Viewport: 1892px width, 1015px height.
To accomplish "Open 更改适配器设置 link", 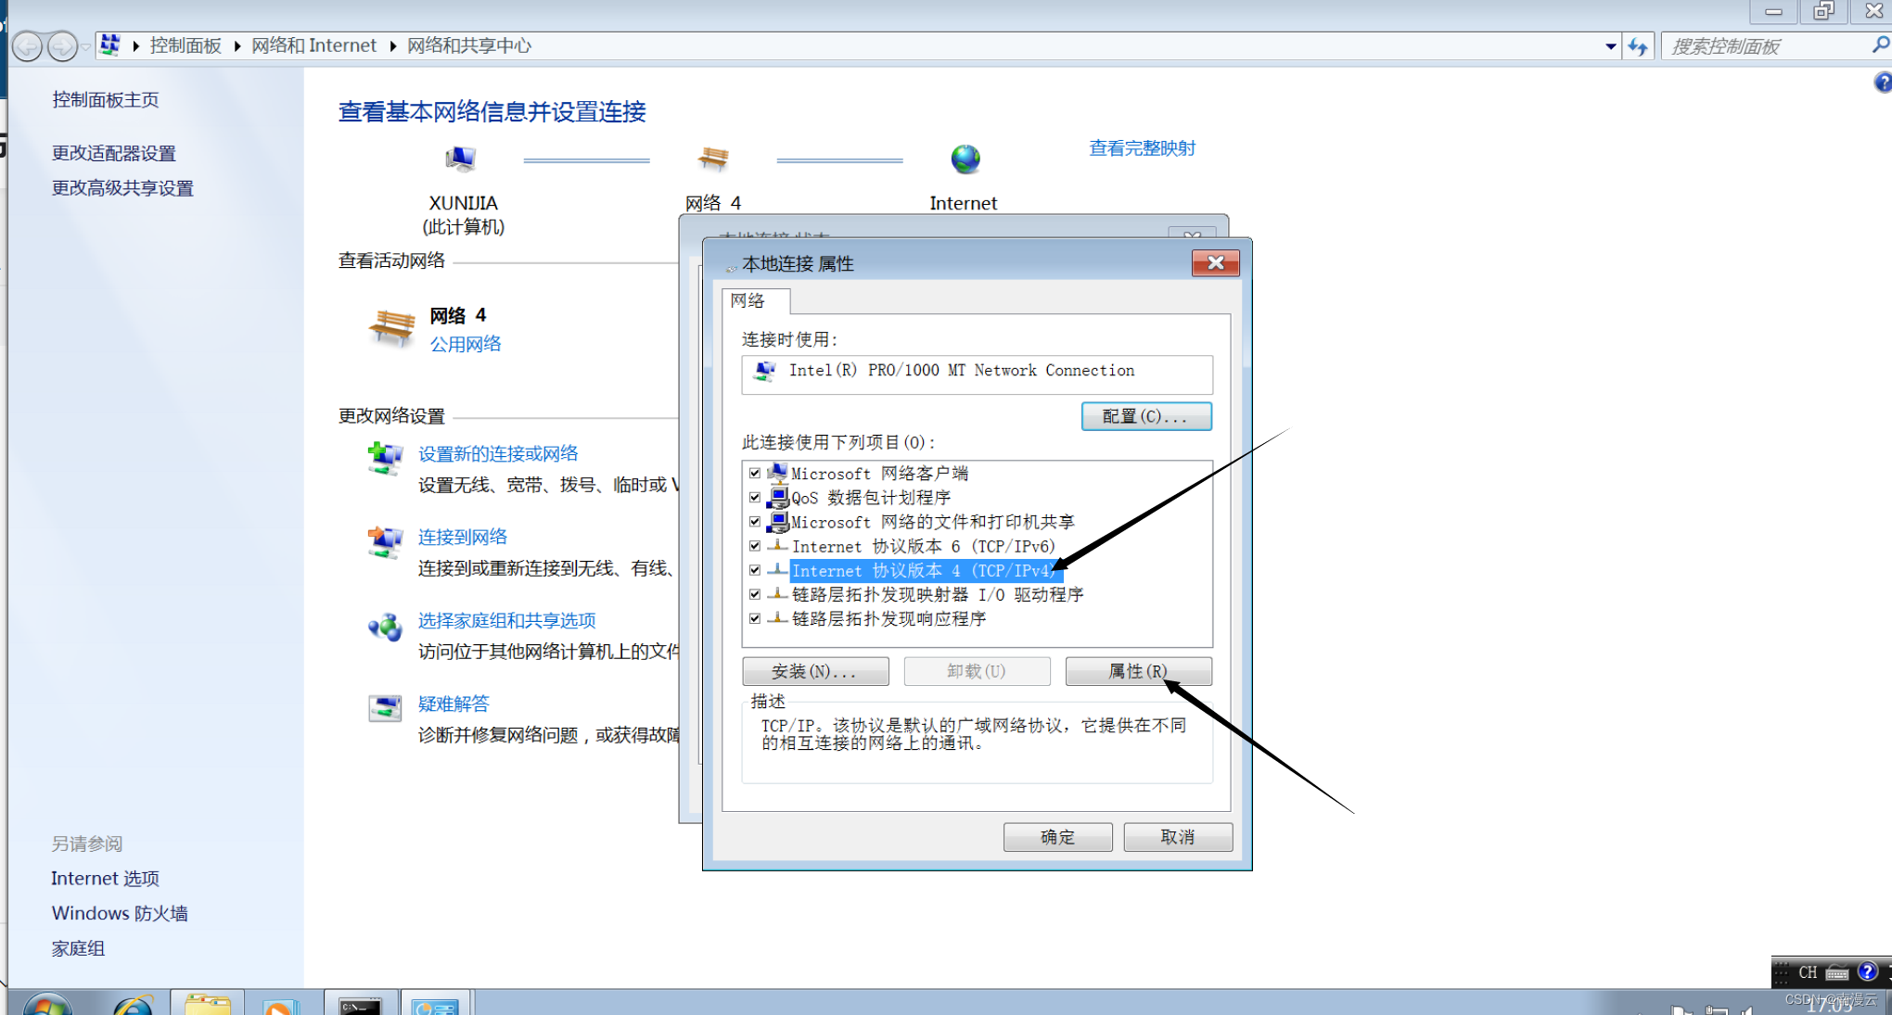I will coord(114,153).
